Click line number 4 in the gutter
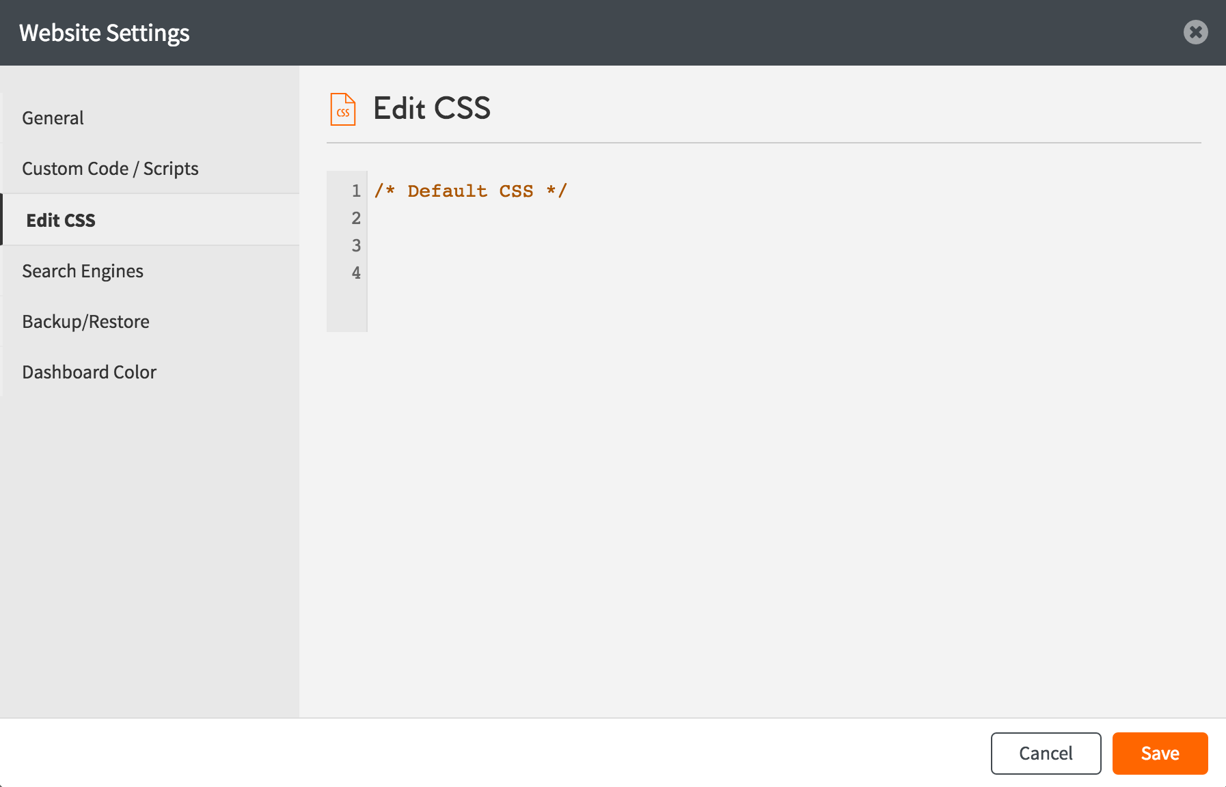 (356, 273)
